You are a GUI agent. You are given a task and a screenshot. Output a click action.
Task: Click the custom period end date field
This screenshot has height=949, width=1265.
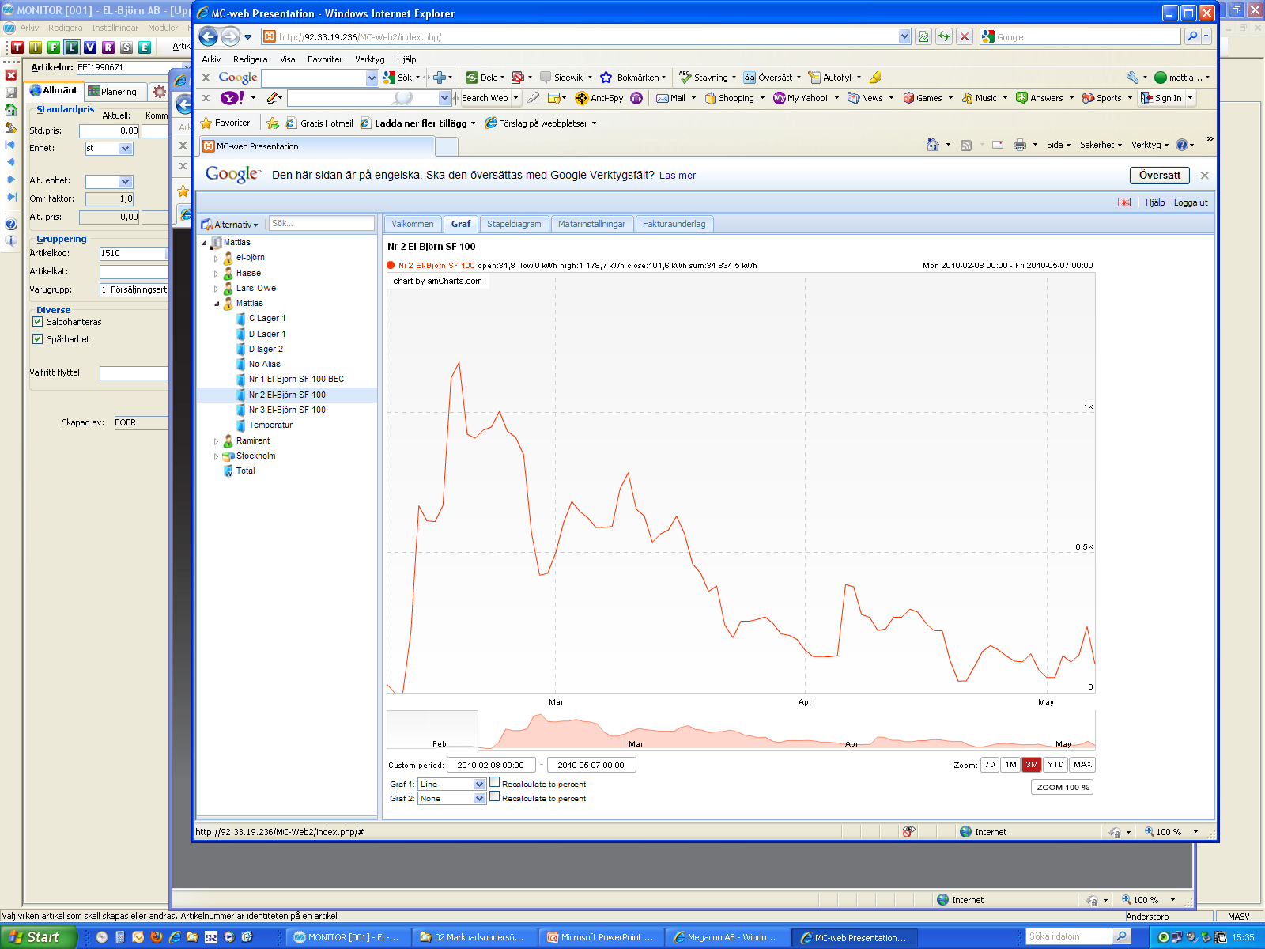pos(591,765)
